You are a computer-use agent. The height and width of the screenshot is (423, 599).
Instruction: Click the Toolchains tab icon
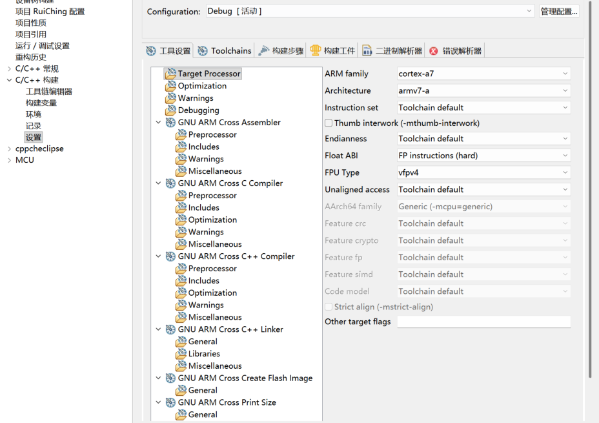pyautogui.click(x=203, y=51)
